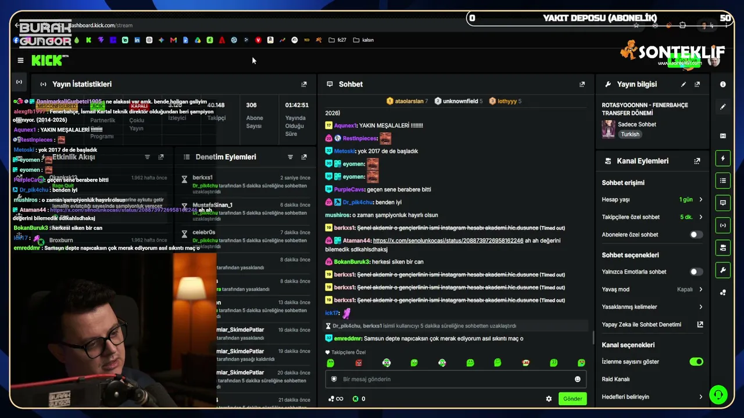The image size is (744, 418).
Task: Select the red angry emote in the emote row
Action: point(359,363)
